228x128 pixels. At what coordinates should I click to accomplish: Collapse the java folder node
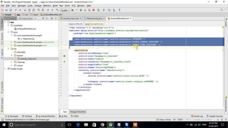coord(8,32)
